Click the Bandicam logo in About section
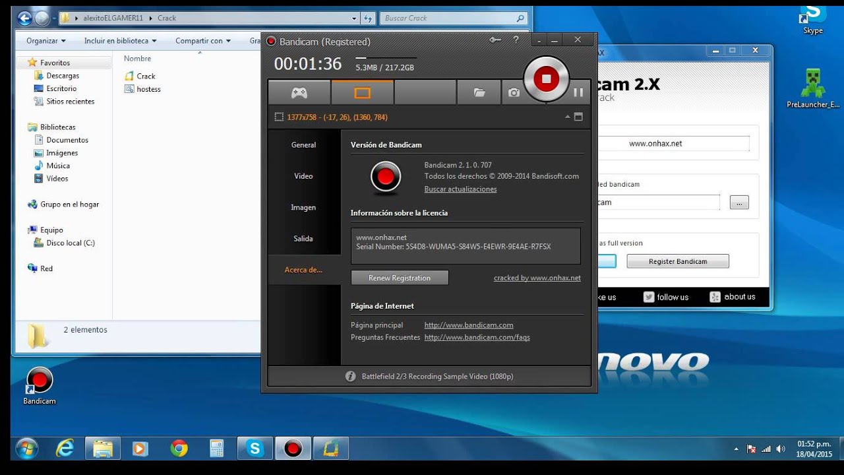The image size is (844, 475). (x=386, y=177)
